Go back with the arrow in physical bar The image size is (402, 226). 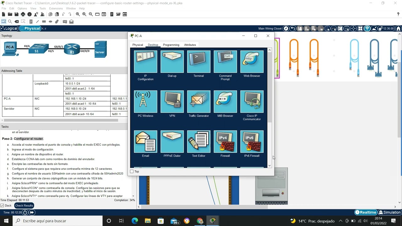click(x=293, y=29)
